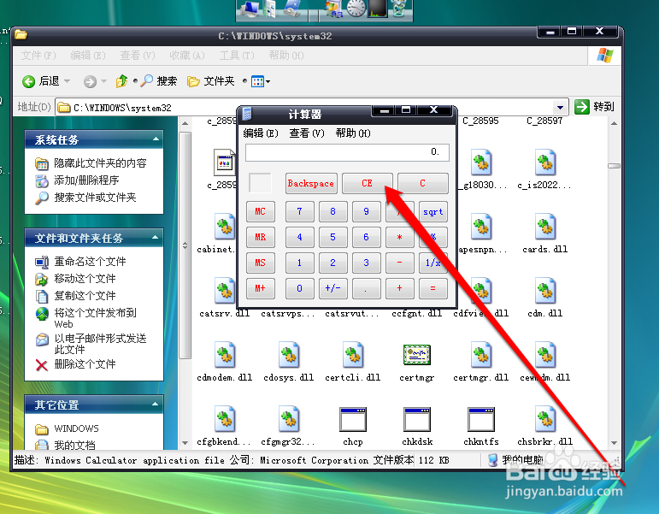Click the MR memory recall button
This screenshot has width=659, height=514.
pos(260,237)
